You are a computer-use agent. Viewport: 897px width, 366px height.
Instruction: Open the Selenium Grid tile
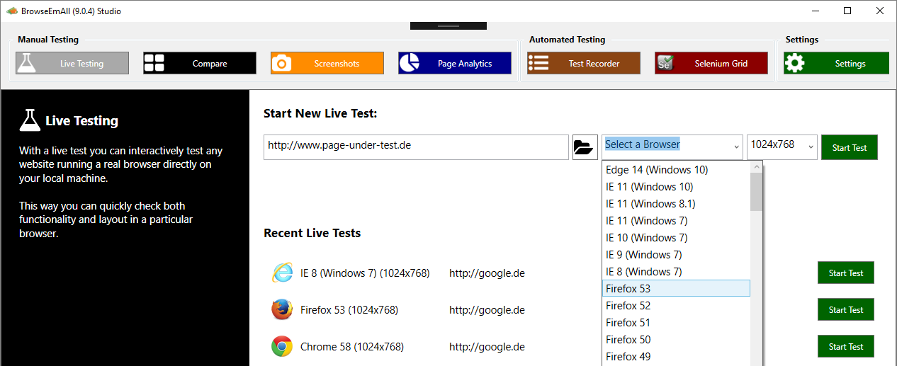pos(711,63)
